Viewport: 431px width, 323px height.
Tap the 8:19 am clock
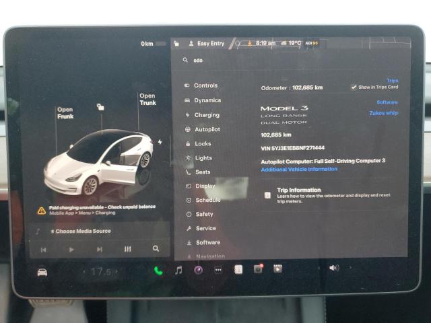pos(265,43)
